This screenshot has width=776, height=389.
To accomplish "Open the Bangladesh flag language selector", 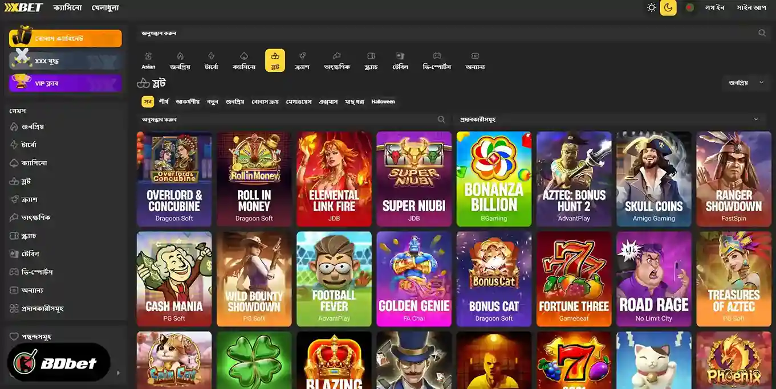I will point(690,8).
